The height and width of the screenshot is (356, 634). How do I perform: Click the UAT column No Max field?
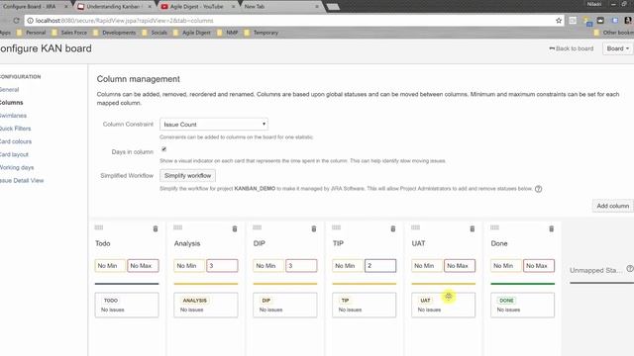460,266
